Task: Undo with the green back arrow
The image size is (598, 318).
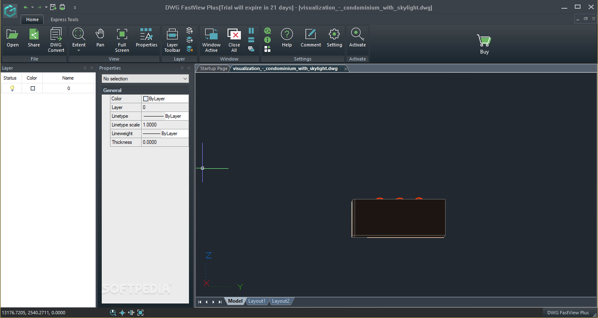Action: pyautogui.click(x=26, y=7)
